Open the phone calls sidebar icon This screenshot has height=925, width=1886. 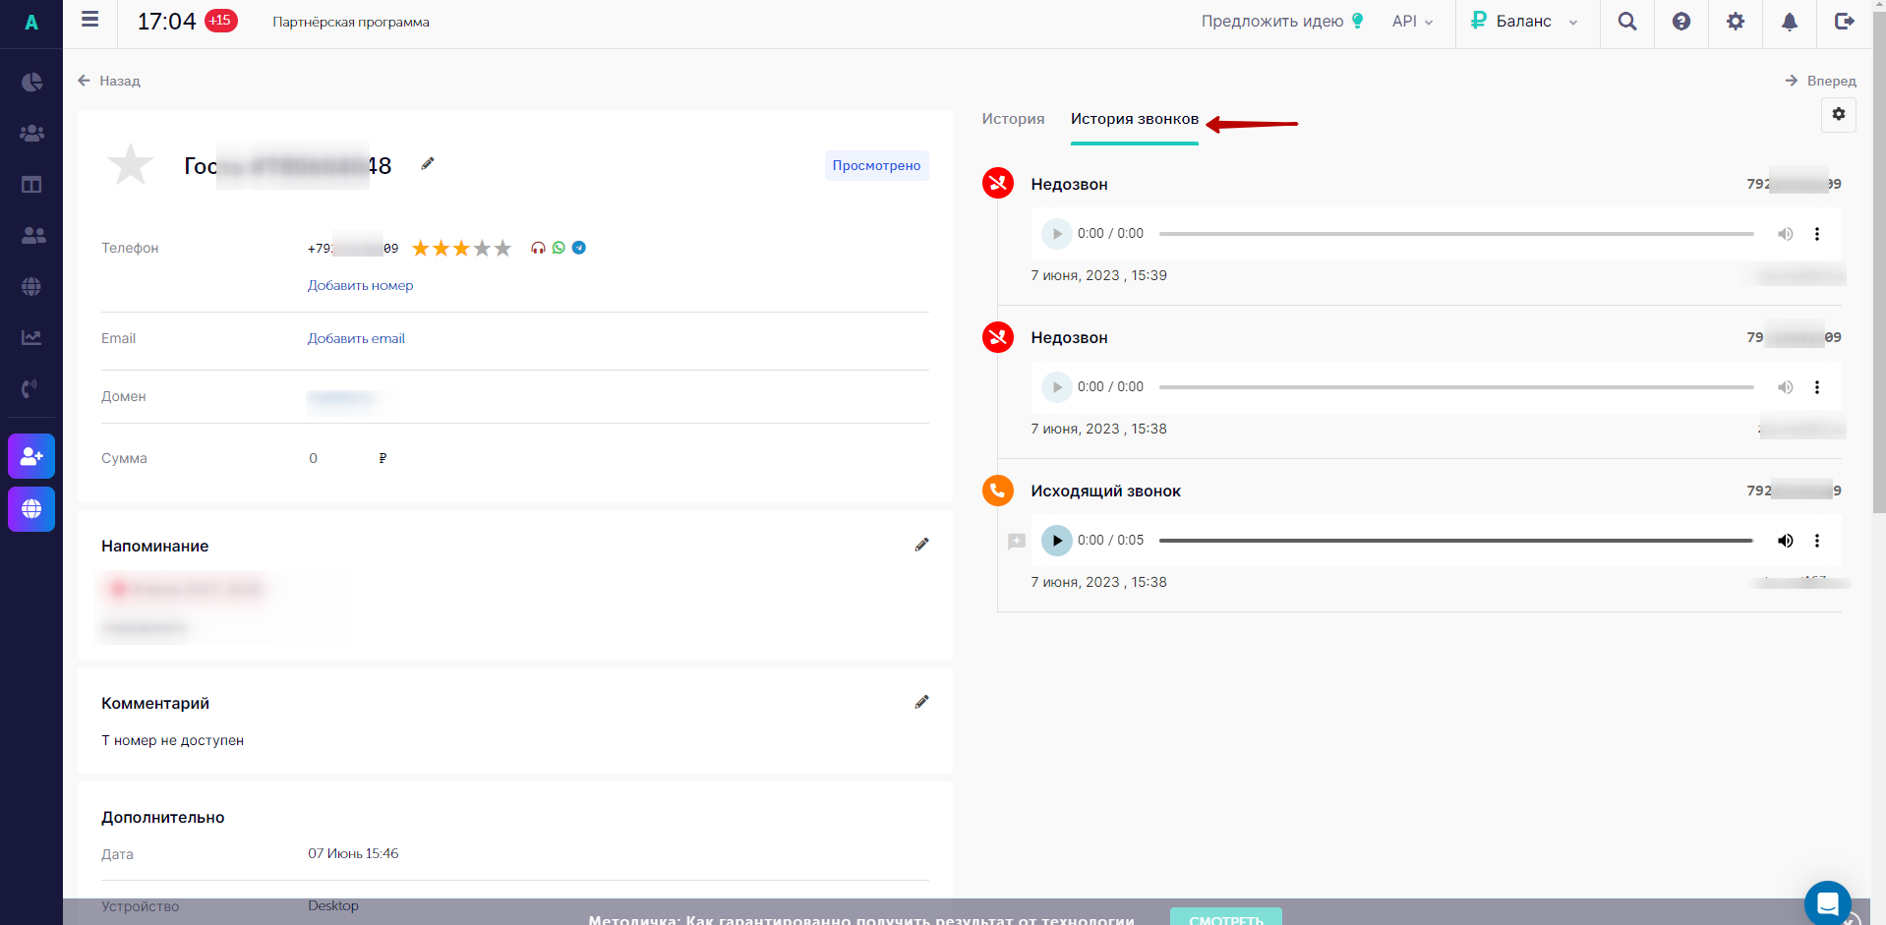29,388
